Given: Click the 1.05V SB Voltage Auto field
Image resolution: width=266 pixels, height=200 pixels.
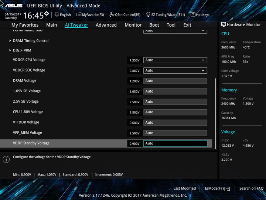Looking at the screenshot, I should point(175,91).
